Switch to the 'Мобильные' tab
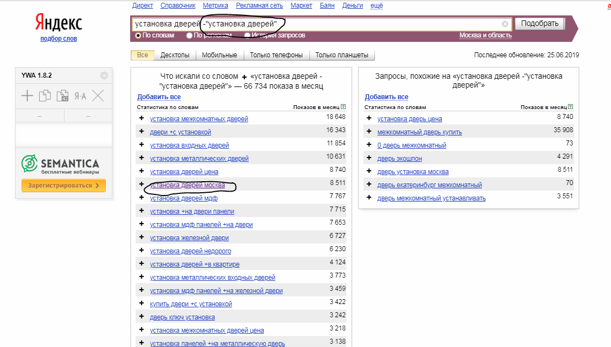The width and height of the screenshot is (611, 347). pos(219,55)
